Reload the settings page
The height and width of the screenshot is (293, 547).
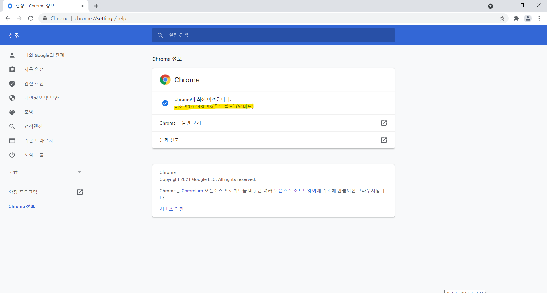31,18
